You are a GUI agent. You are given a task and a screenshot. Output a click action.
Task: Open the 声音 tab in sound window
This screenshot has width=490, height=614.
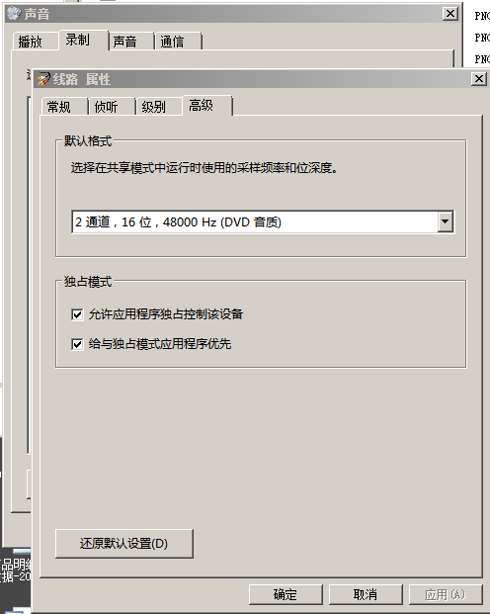coord(130,42)
